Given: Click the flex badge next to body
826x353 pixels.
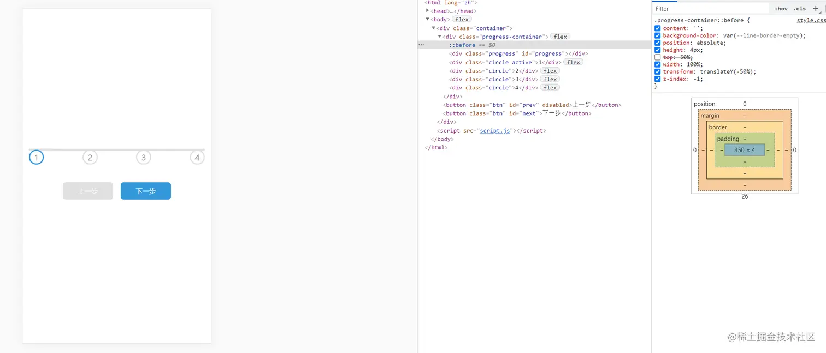Looking at the screenshot, I should (x=462, y=20).
